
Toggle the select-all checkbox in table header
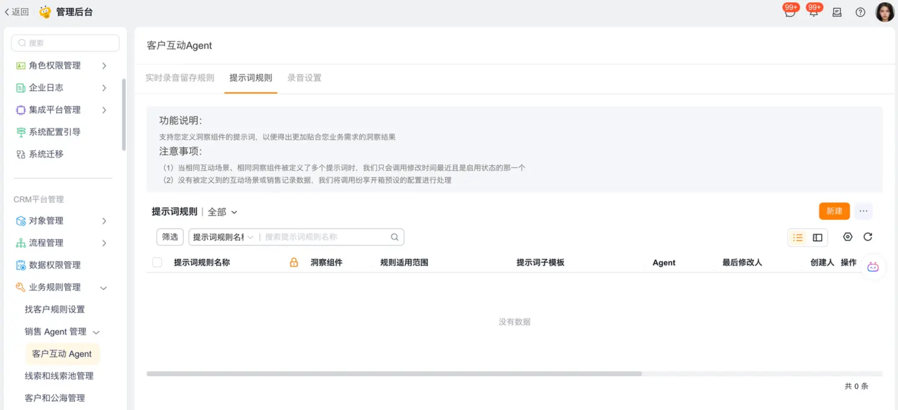(x=157, y=262)
